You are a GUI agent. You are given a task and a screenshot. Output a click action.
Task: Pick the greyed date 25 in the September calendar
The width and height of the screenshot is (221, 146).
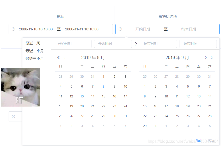[x=145, y=77]
